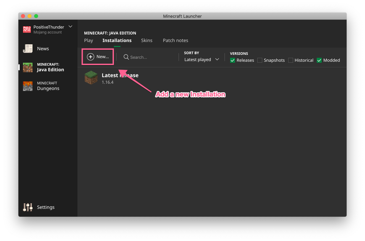Click the plus circle icon for New
Viewport: 365px width, 241px height.
pyautogui.click(x=91, y=56)
